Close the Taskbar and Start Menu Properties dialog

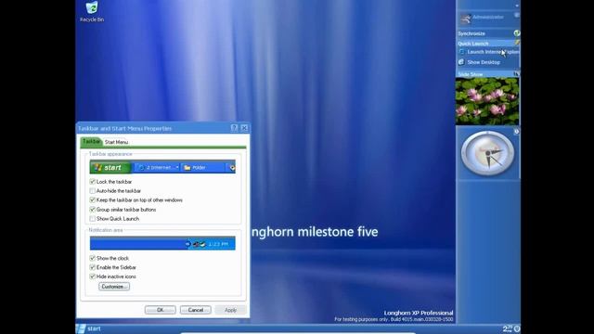pyautogui.click(x=244, y=128)
